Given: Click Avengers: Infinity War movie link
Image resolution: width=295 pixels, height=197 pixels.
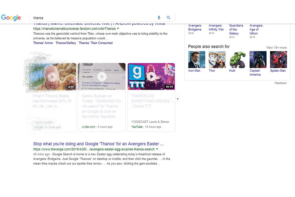Looking at the screenshot, I should pyautogui.click(x=216, y=28).
